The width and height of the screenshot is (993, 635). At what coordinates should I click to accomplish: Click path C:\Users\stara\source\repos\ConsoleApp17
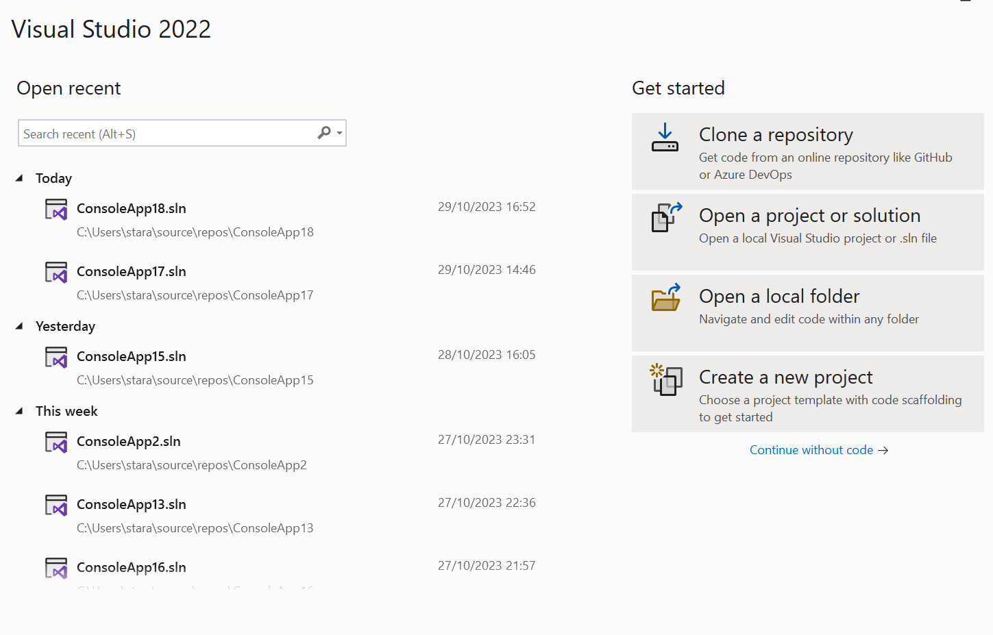coord(195,295)
